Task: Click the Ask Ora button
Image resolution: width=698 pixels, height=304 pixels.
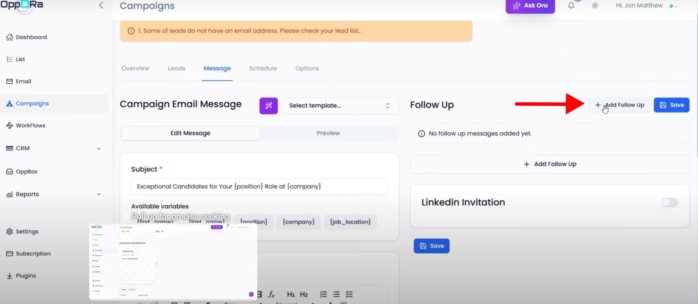Action: click(530, 6)
